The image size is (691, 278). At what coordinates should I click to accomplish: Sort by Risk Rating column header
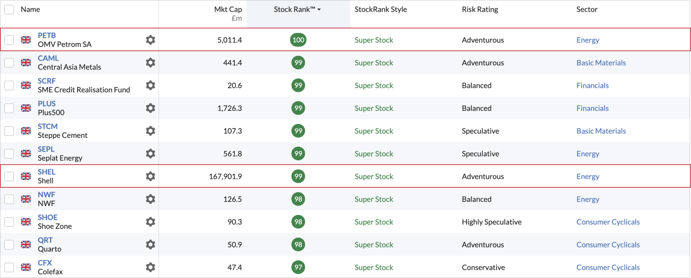[x=480, y=9]
